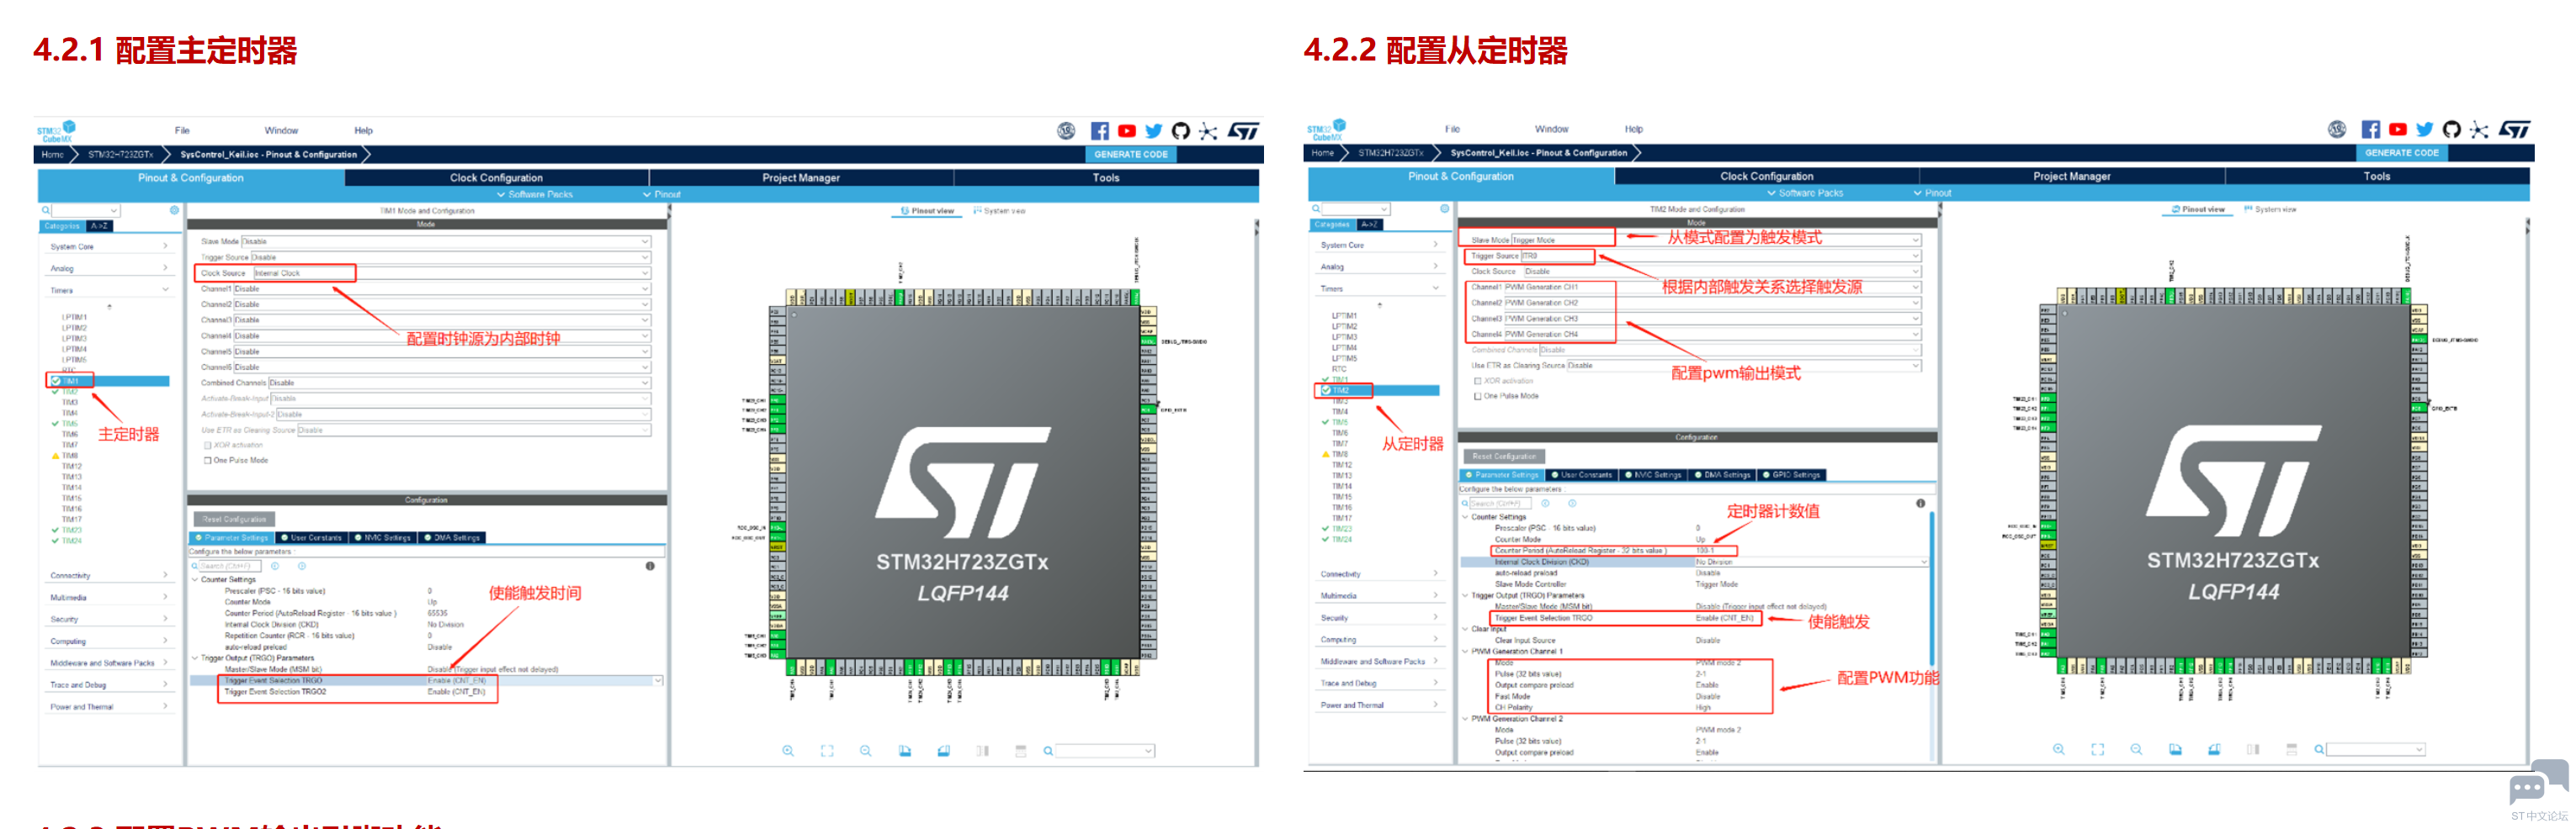
Task: Open Window menu in left screenshot
Action: coord(281,131)
